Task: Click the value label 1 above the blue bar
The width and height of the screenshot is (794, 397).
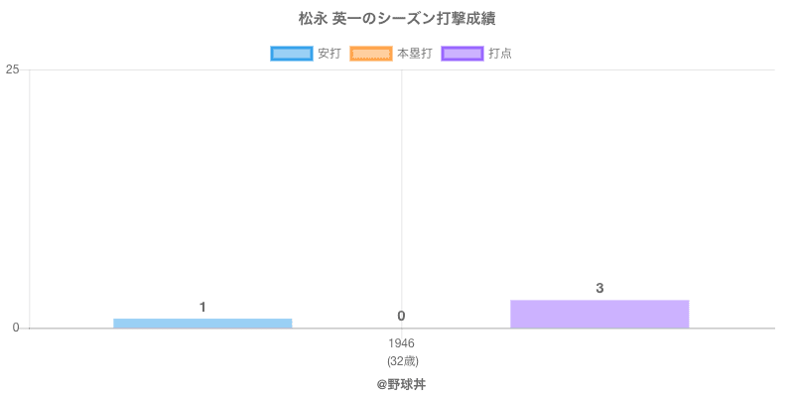Action: [x=202, y=308]
